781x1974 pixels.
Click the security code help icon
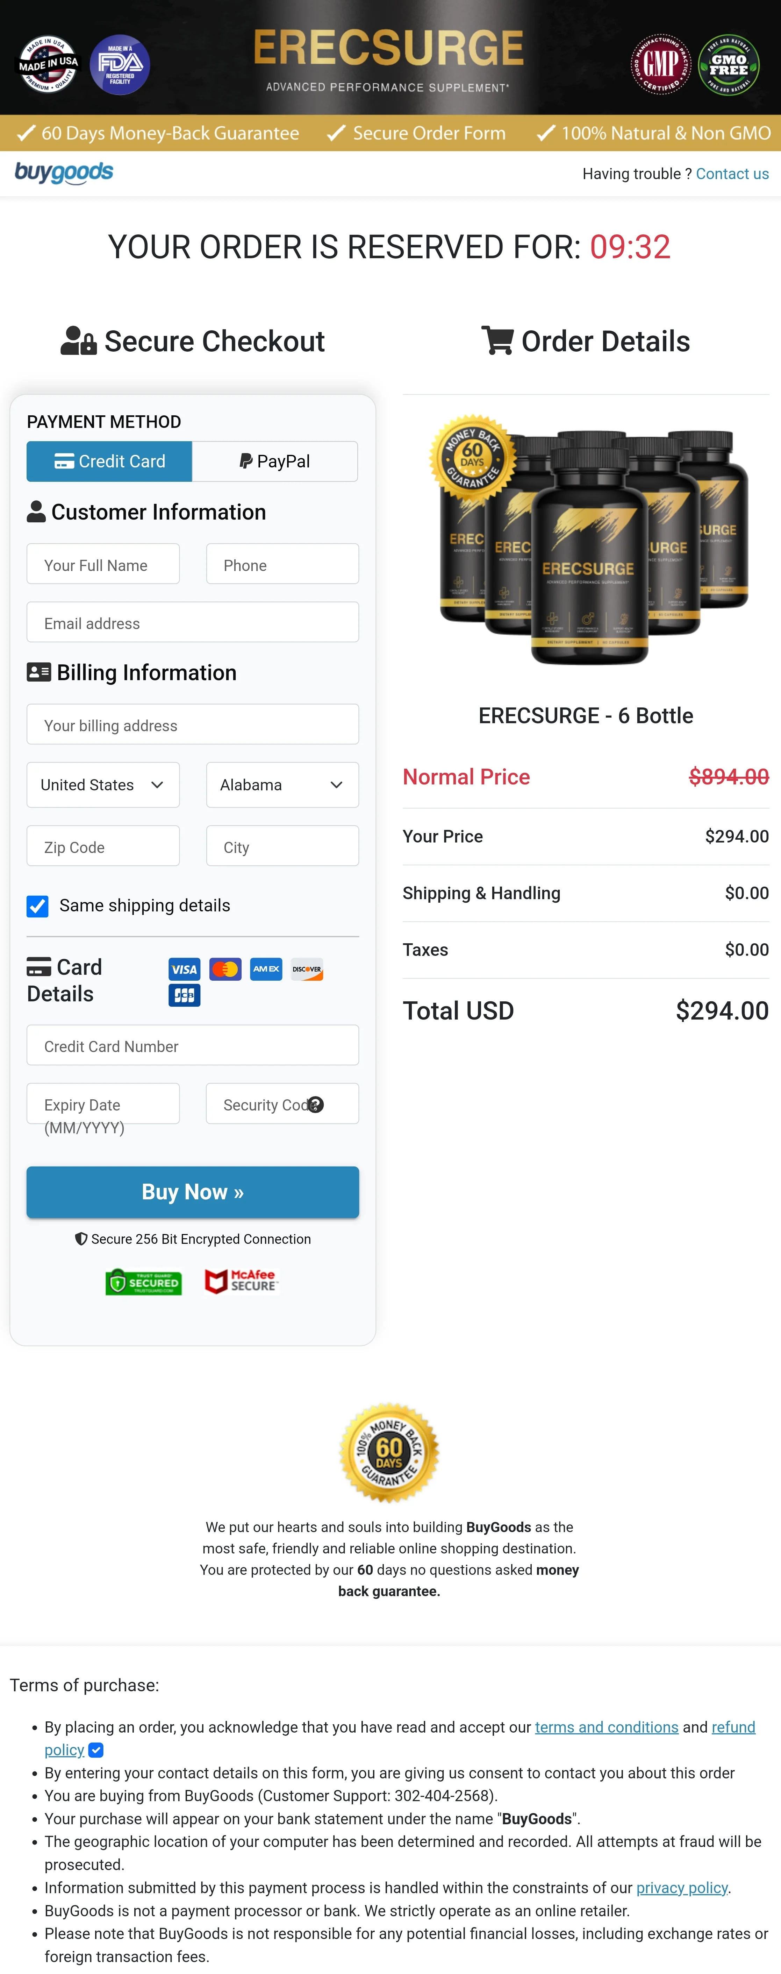[x=316, y=1104]
